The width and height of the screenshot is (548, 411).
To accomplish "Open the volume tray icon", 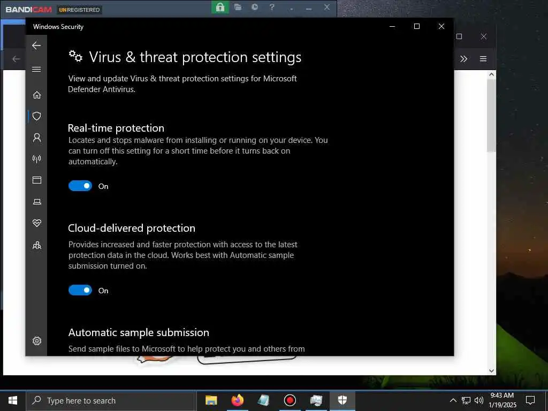I will 479,400.
